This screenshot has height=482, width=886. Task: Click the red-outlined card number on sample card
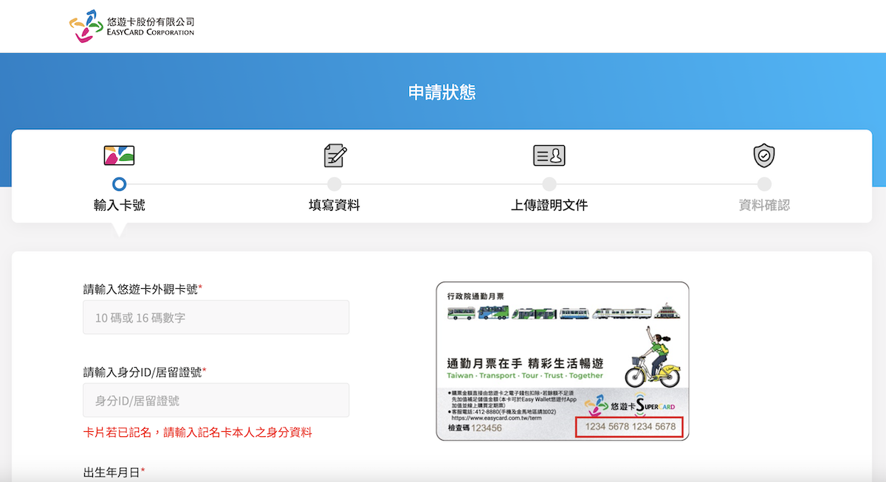628,427
